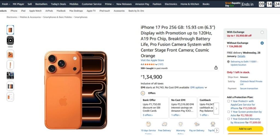Visit the Apple Store link

tap(152, 60)
